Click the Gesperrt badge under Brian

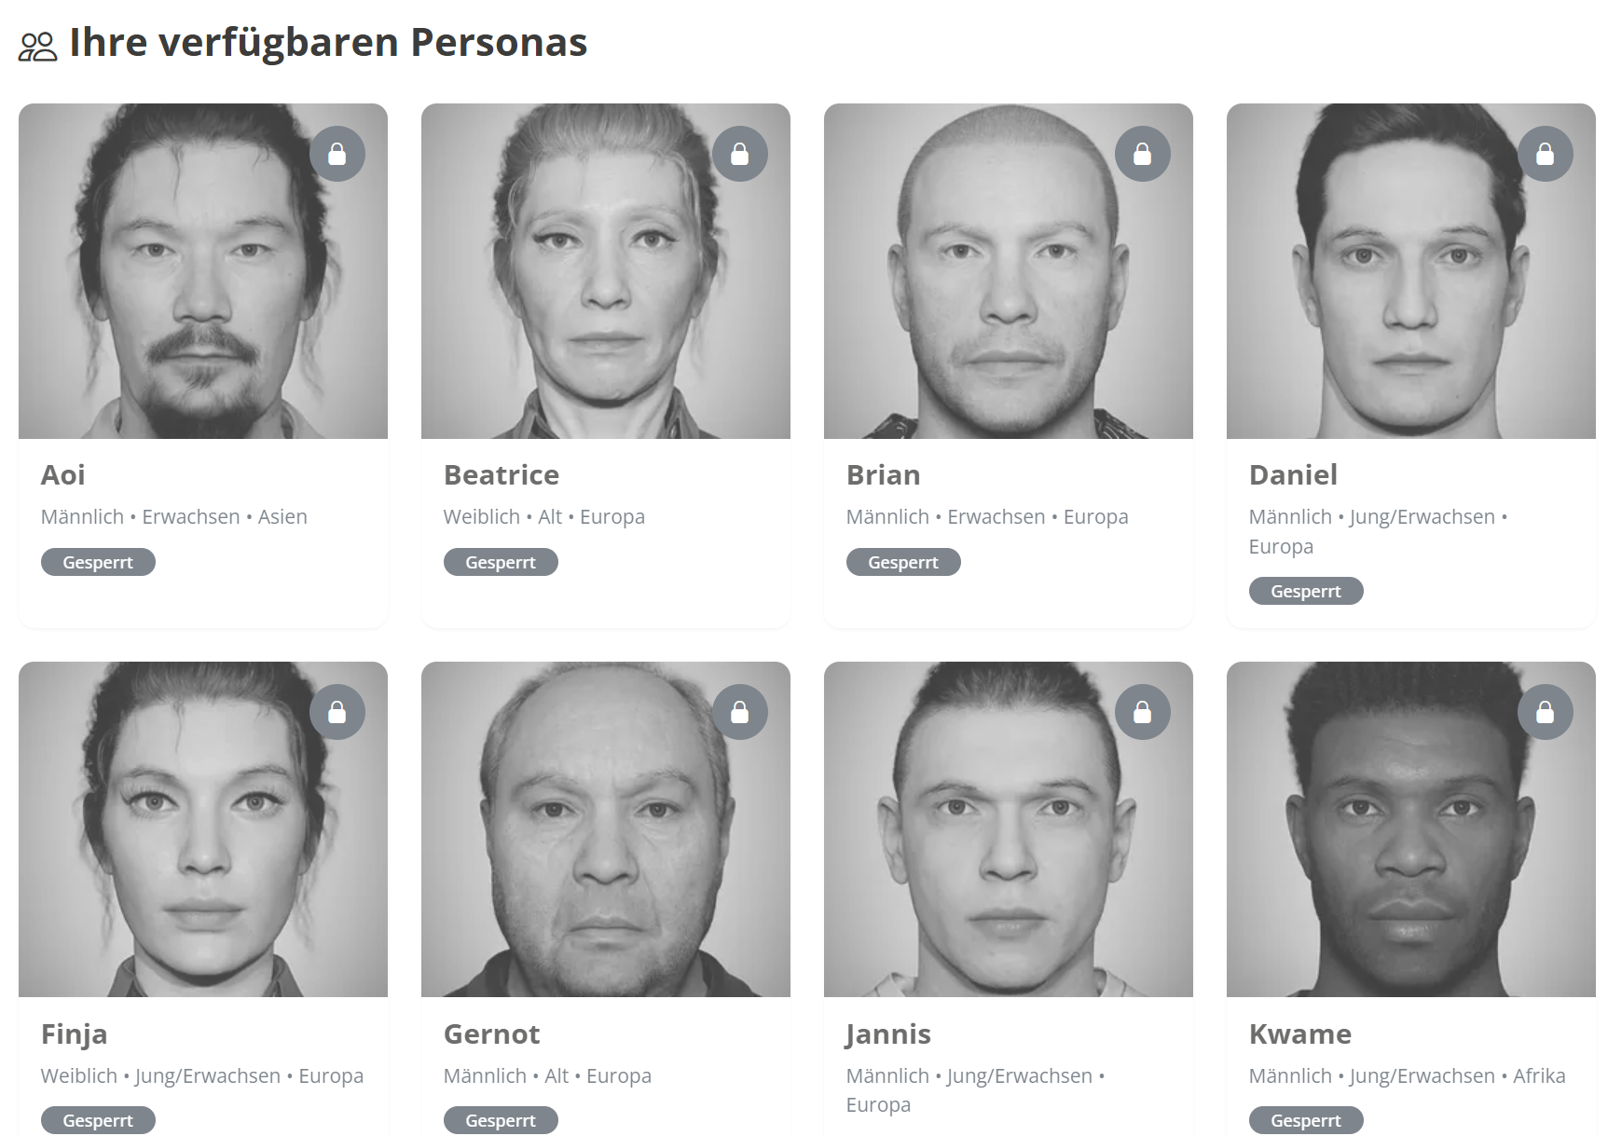[x=903, y=562]
